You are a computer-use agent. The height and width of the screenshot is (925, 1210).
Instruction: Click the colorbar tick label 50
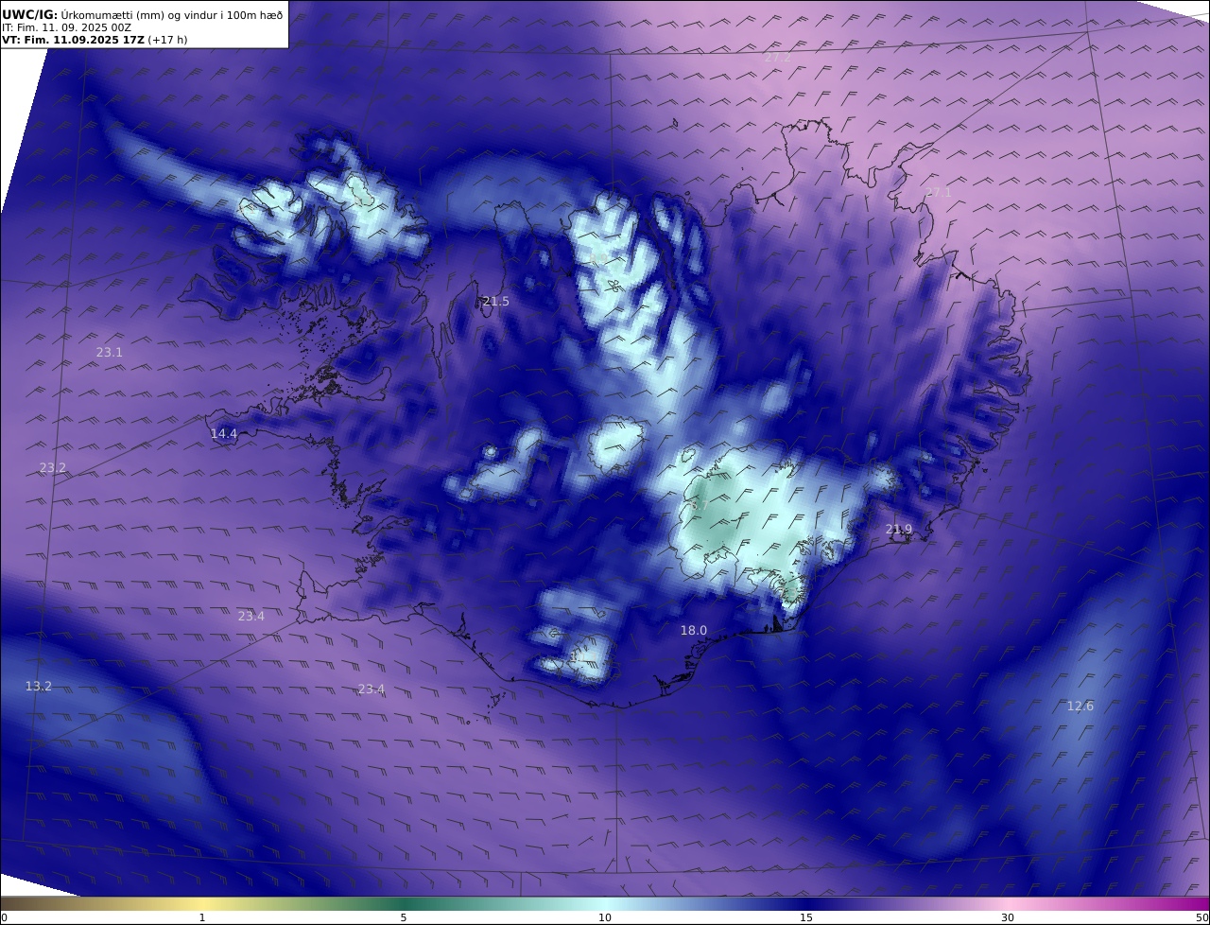[x=1201, y=917]
